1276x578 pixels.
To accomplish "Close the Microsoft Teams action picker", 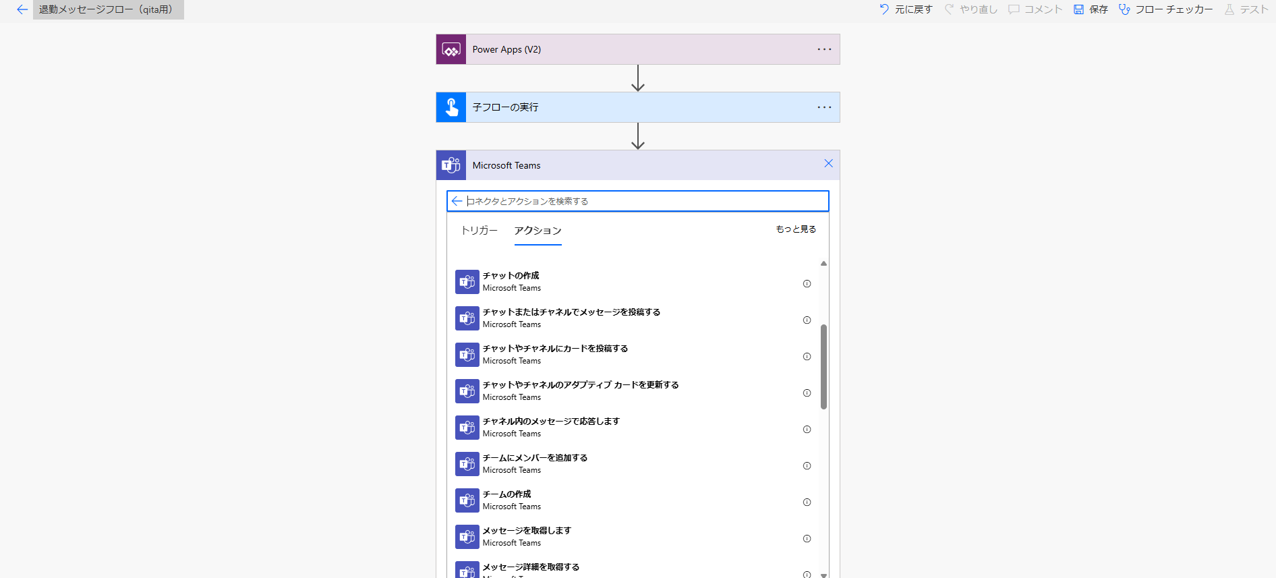I will point(828,164).
